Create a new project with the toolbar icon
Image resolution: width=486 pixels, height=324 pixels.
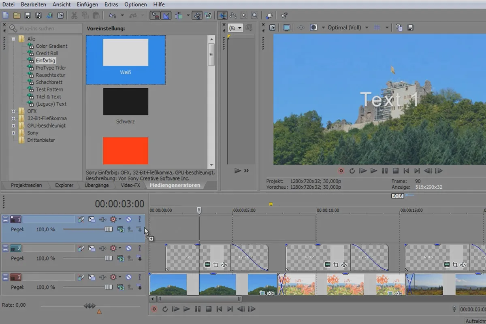(x=6, y=15)
